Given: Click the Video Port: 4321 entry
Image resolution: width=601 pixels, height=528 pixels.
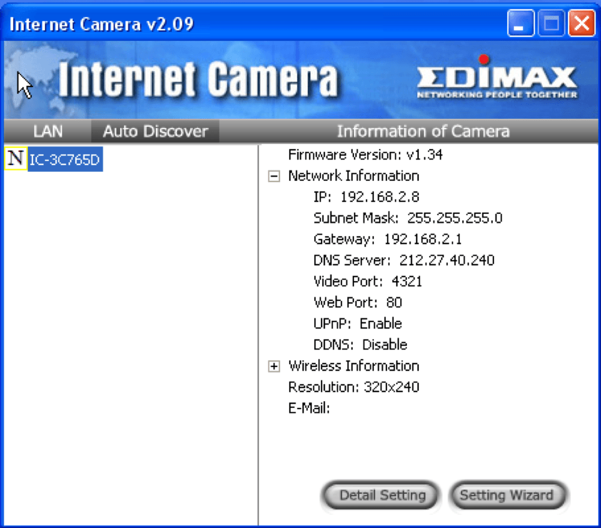Looking at the screenshot, I should [368, 281].
